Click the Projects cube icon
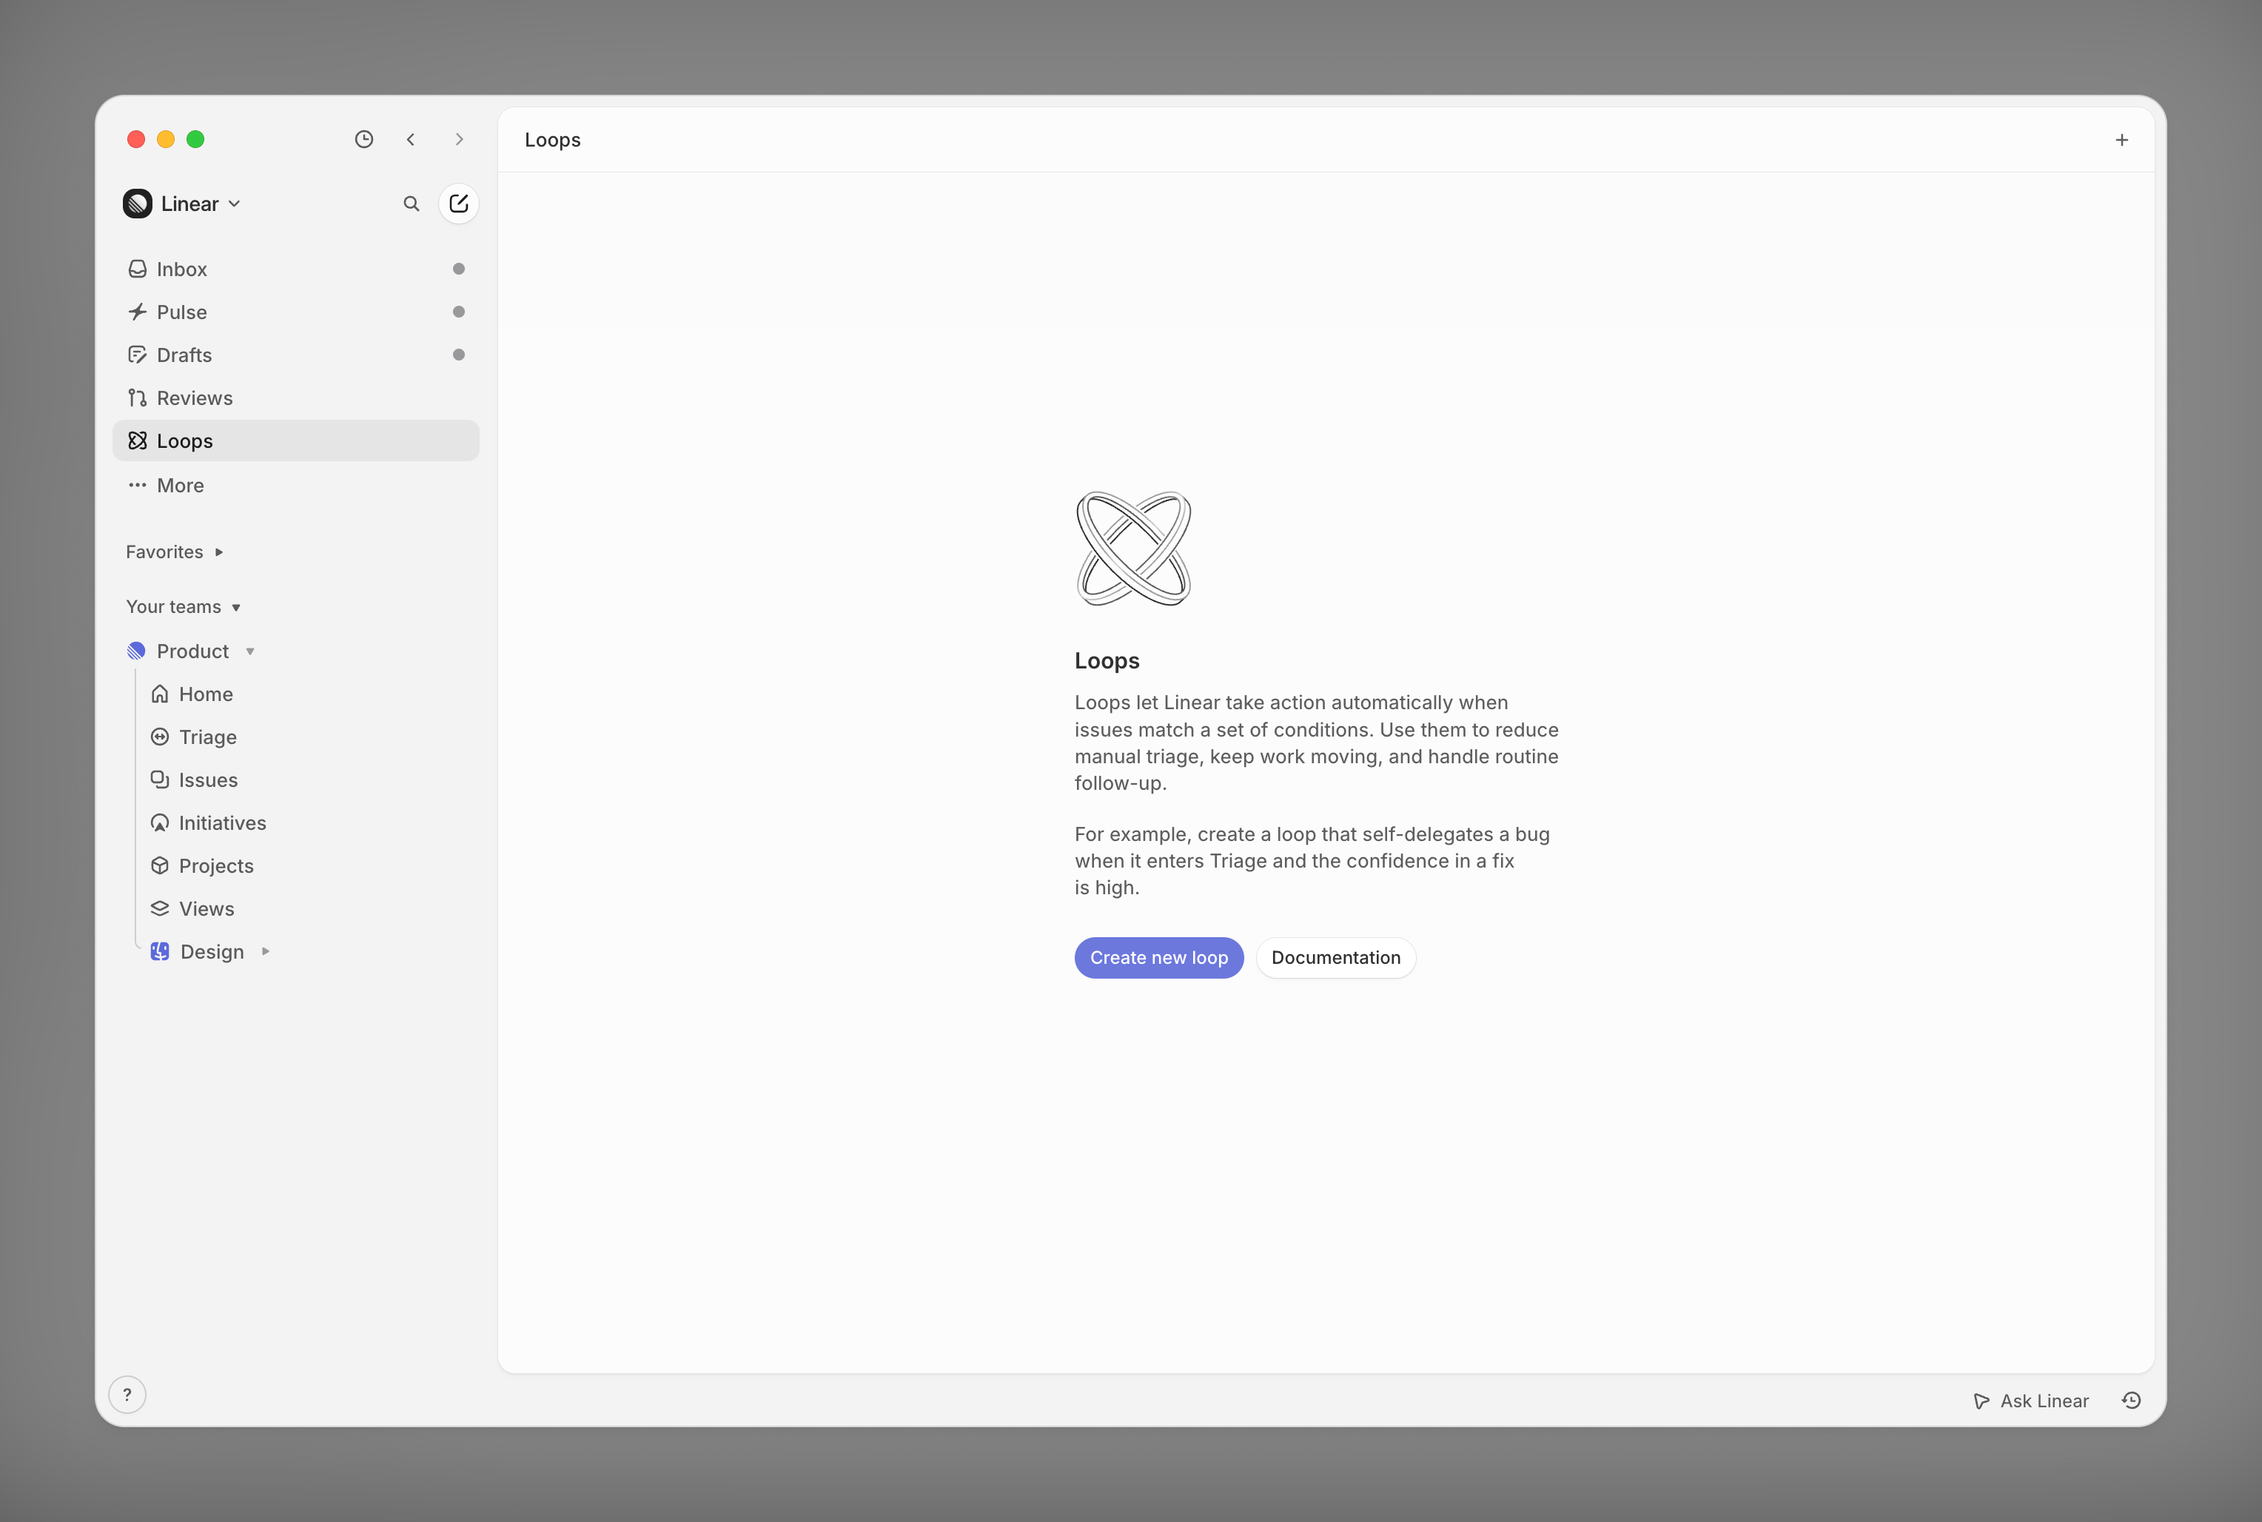2262x1522 pixels. (x=160, y=866)
